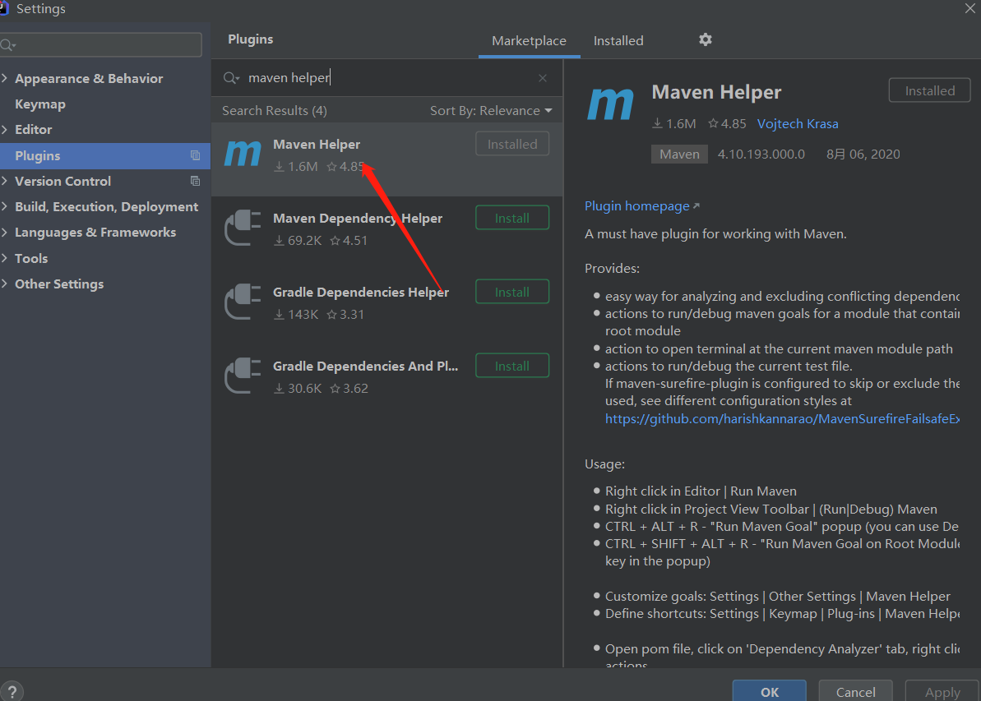Click the 3.62 star rating
Viewport: 981px width, 701px height.
tap(349, 388)
